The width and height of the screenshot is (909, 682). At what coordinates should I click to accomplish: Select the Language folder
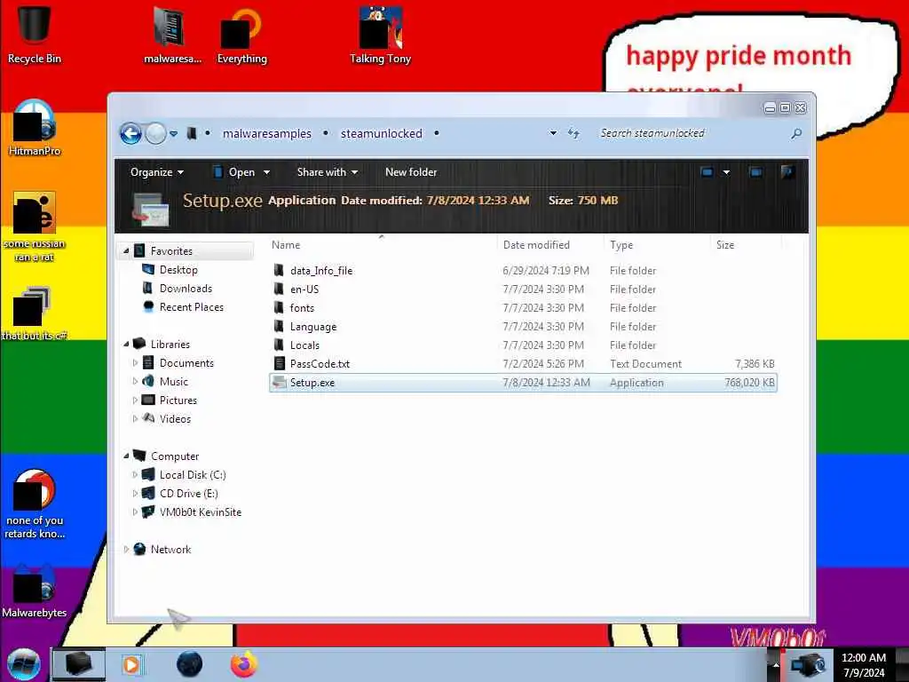pos(523,327)
